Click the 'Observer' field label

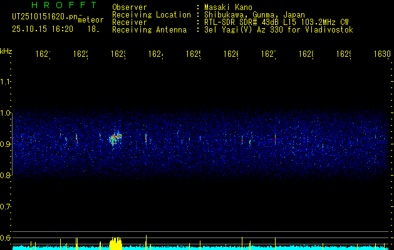pos(130,7)
